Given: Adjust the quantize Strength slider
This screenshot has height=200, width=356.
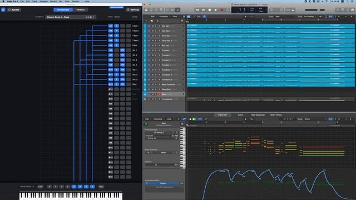Looking at the screenshot, I should pyautogui.click(x=165, y=136).
